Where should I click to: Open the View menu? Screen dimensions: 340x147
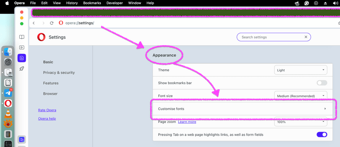57,3
